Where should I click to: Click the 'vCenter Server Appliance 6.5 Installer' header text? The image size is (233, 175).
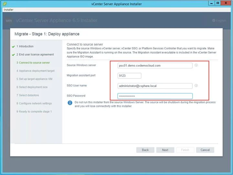pyautogui.click(x=57, y=20)
